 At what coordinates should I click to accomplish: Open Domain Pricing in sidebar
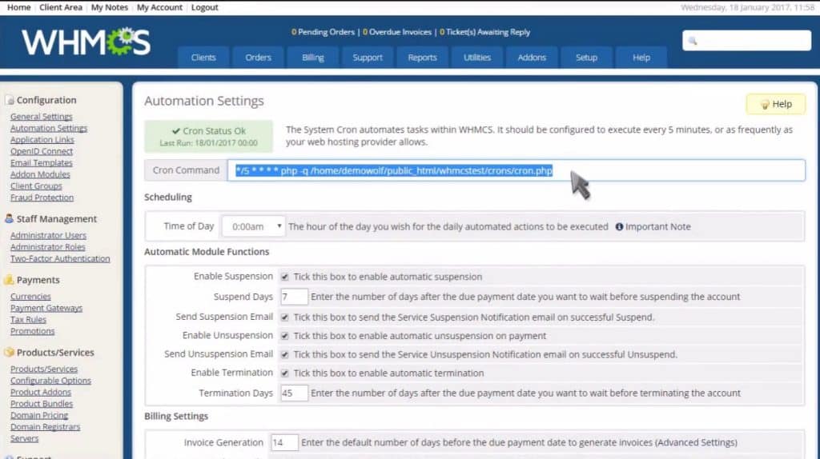[39, 415]
